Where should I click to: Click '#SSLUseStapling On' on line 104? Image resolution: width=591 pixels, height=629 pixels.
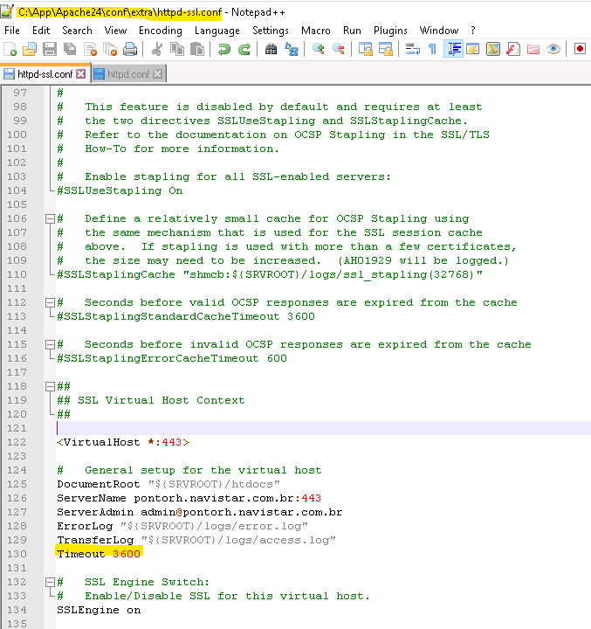[120, 190]
